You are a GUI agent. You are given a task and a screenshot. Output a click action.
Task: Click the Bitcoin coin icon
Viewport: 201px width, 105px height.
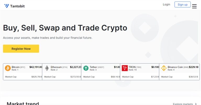[x=8, y=68]
